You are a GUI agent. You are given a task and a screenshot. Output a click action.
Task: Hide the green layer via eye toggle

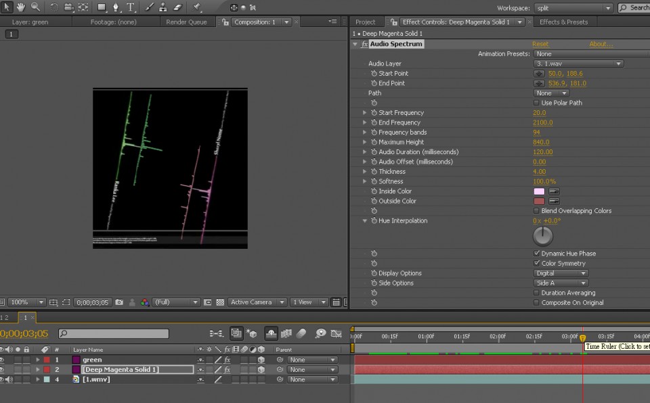[2, 360]
